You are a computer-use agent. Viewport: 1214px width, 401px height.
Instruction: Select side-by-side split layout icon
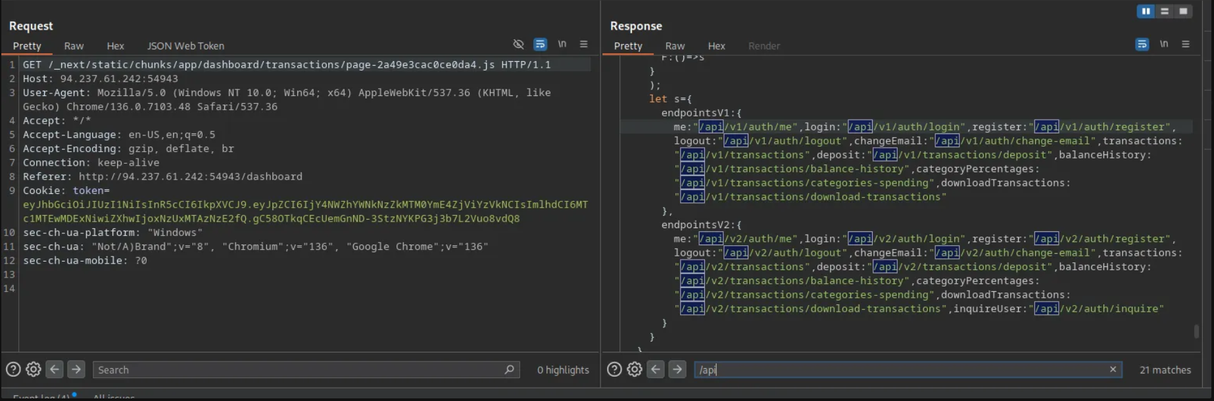[x=1146, y=11]
